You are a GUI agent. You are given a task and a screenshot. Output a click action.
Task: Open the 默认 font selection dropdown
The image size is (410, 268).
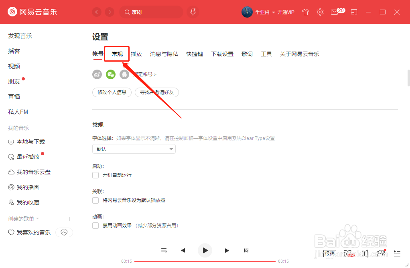pos(134,149)
